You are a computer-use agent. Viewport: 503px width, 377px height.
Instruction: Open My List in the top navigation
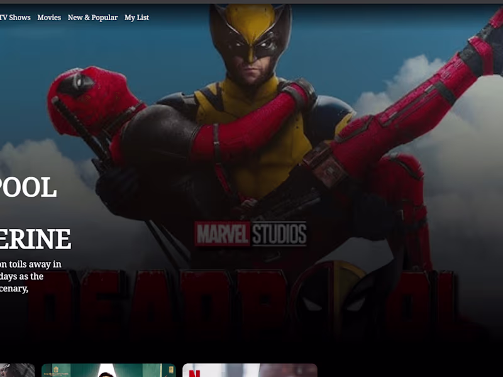pyautogui.click(x=136, y=18)
